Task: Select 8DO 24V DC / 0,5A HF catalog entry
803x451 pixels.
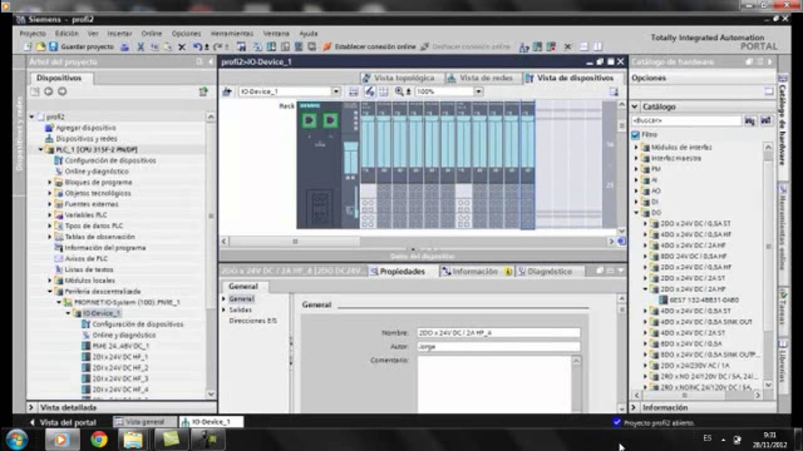Action: pos(693,256)
